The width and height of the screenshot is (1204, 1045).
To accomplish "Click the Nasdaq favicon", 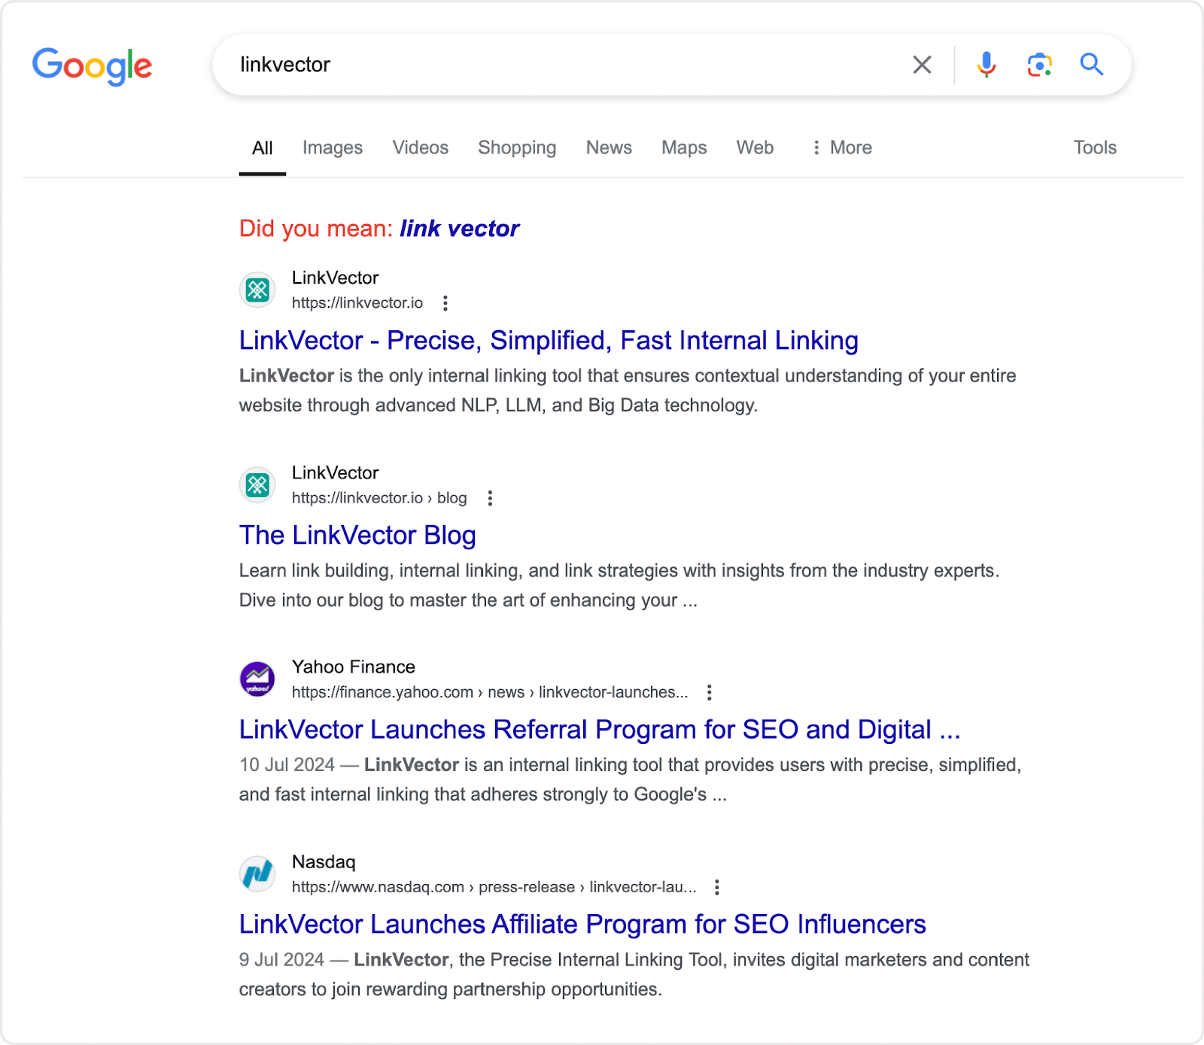I will (257, 874).
